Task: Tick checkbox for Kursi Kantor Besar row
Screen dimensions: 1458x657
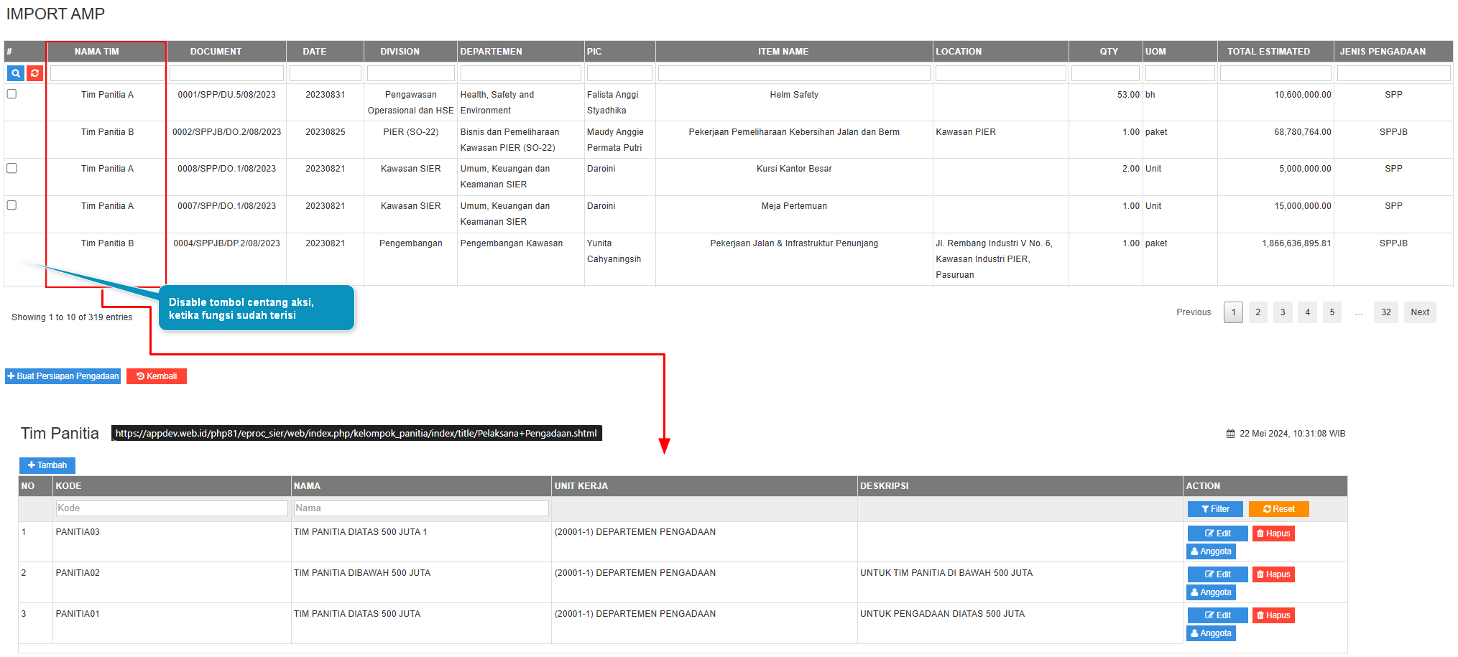Action: pyautogui.click(x=11, y=168)
